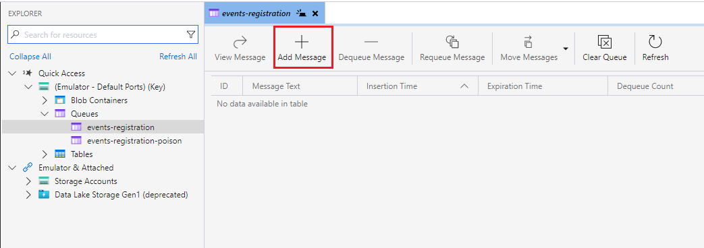The width and height of the screenshot is (704, 248).
Task: Select the events-registration queue in the tree
Action: pyautogui.click(x=103, y=127)
